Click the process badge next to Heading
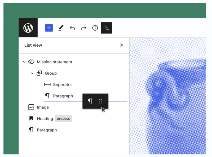The height and width of the screenshot is (157, 212). pyautogui.click(x=63, y=118)
